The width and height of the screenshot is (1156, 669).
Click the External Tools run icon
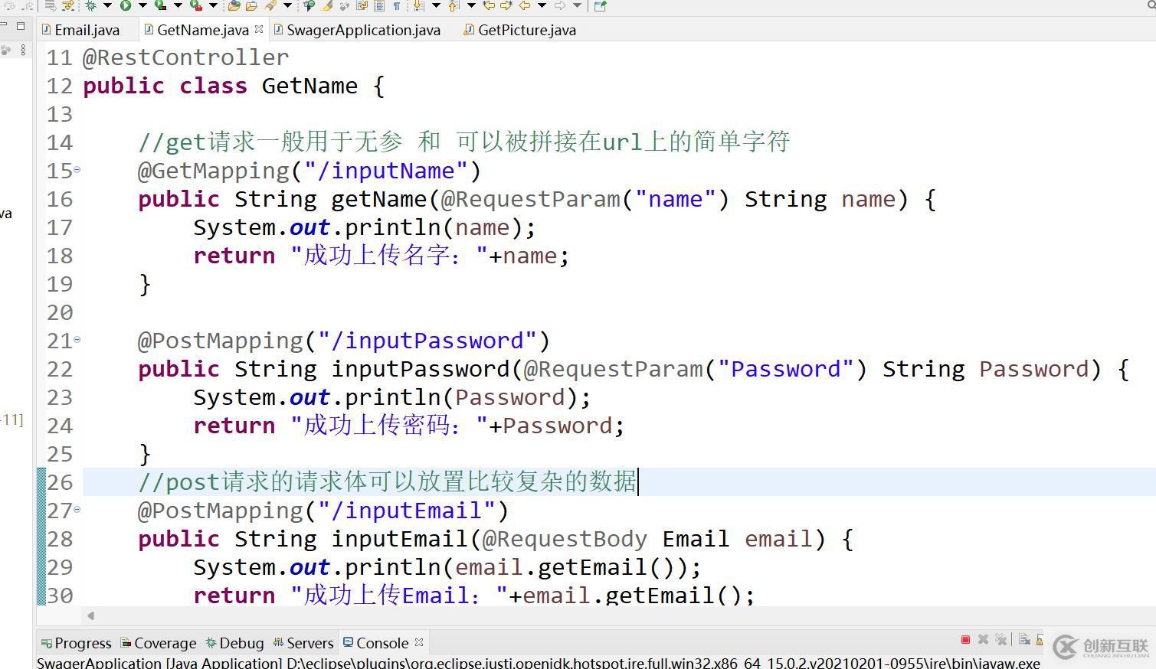click(196, 5)
